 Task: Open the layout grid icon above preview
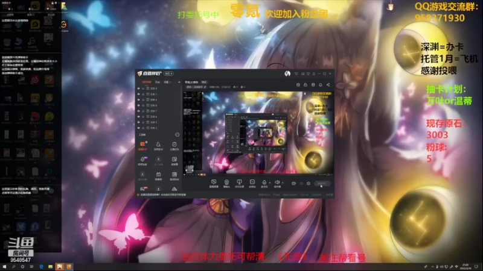313,85
